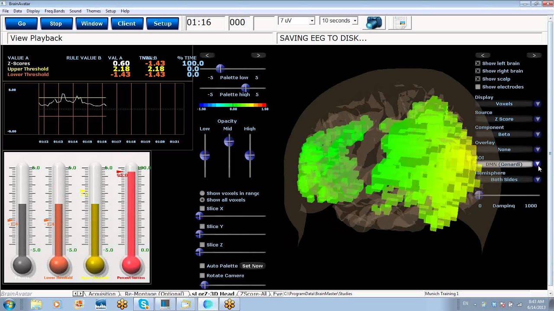This screenshot has width=554, height=311.
Task: Enable the Show electrodes checkbox
Action: tap(478, 87)
